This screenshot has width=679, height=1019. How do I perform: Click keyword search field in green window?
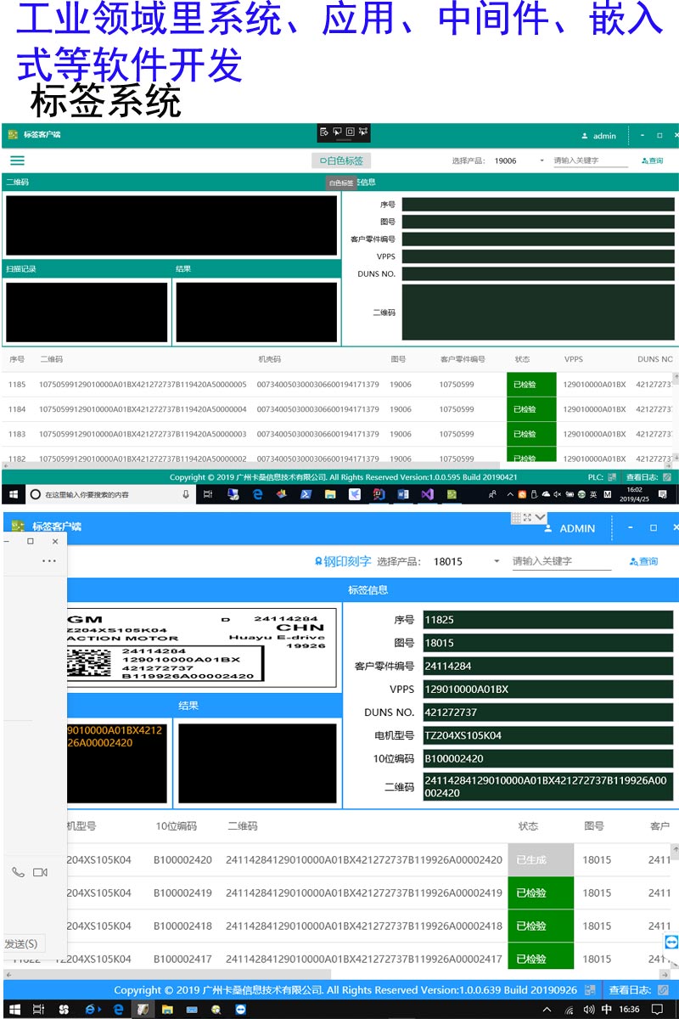click(590, 160)
